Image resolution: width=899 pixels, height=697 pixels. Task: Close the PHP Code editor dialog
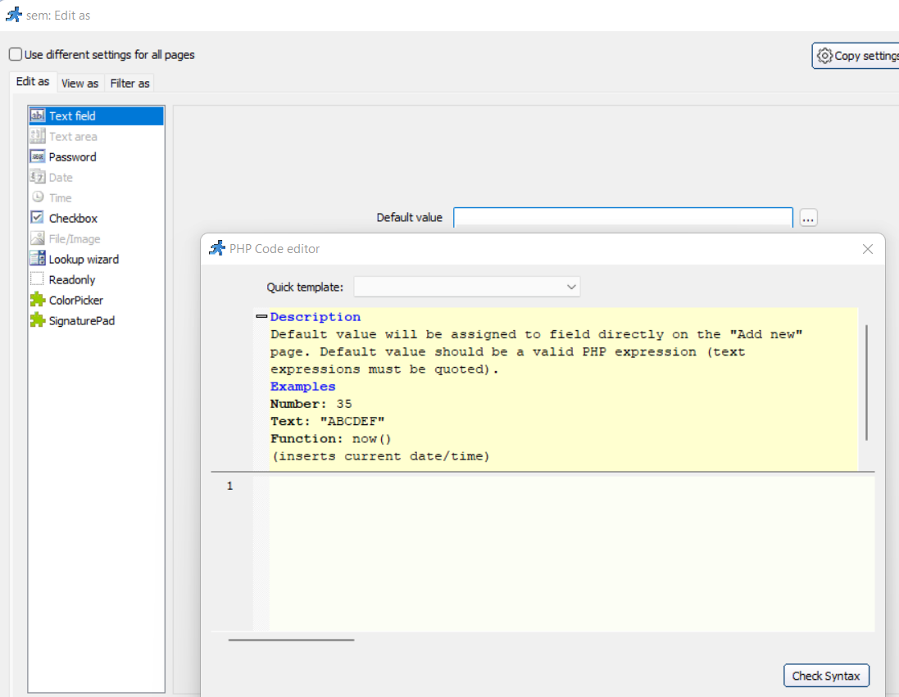[867, 249]
